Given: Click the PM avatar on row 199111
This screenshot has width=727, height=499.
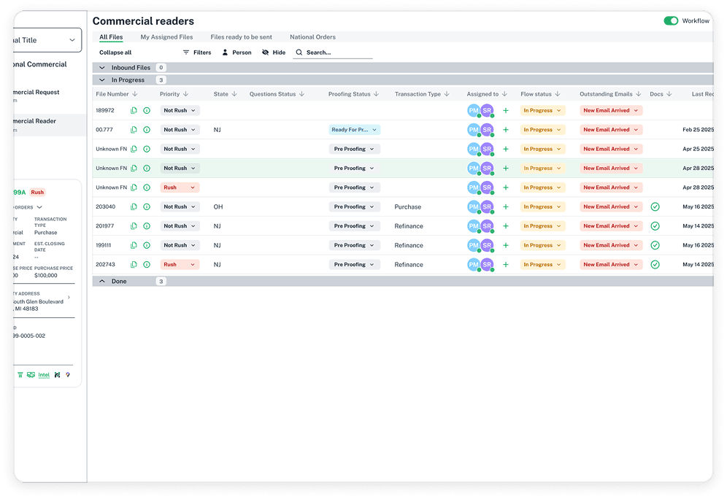Looking at the screenshot, I should click(474, 245).
